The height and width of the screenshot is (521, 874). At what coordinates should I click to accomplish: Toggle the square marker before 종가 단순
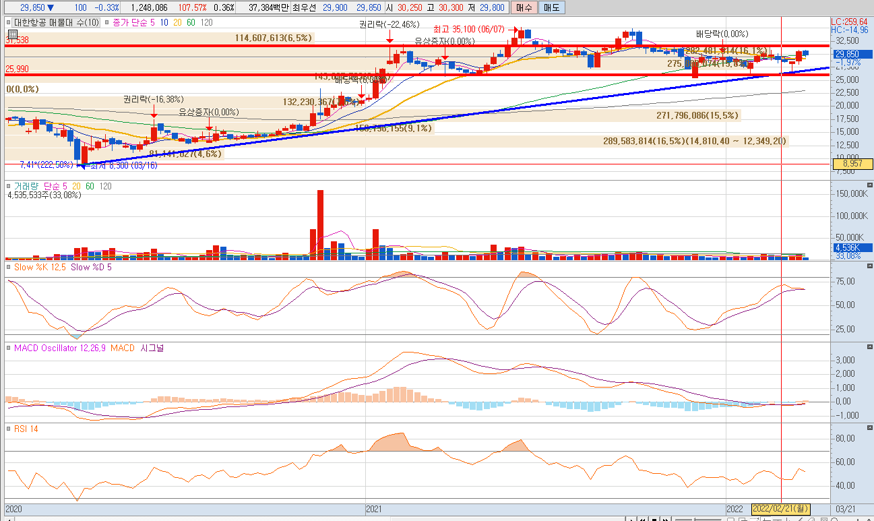(x=108, y=22)
